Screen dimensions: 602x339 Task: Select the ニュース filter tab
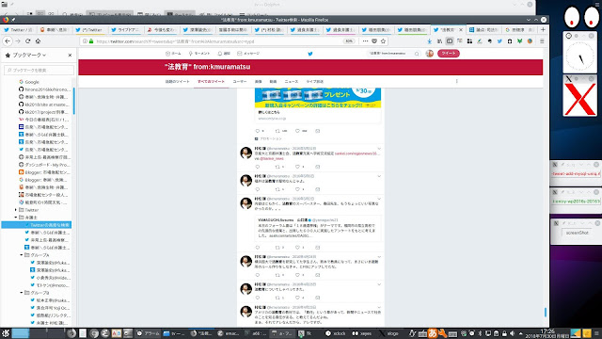click(292, 82)
